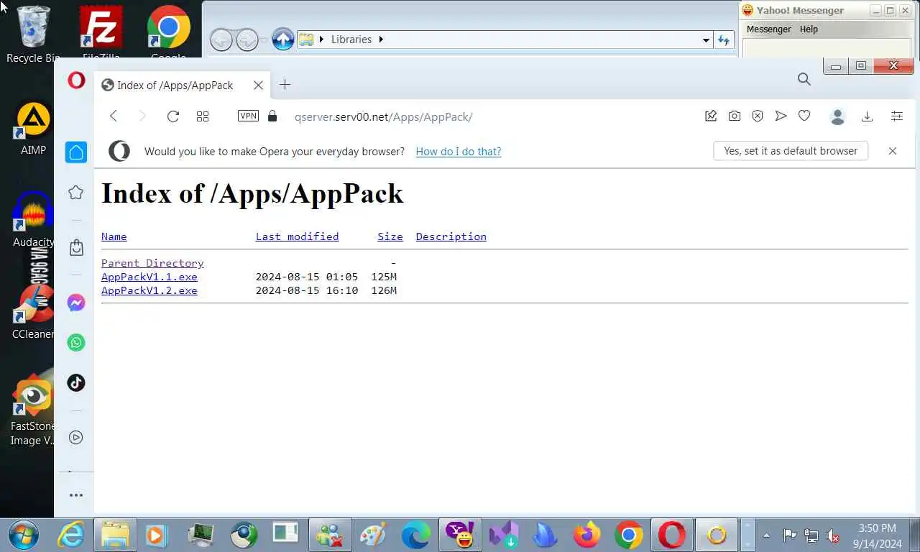Open the Opera main menu logo
The height and width of the screenshot is (552, 920).
pos(76,80)
